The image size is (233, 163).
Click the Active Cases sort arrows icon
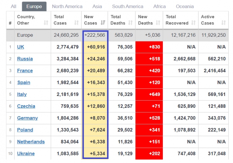[223, 23]
